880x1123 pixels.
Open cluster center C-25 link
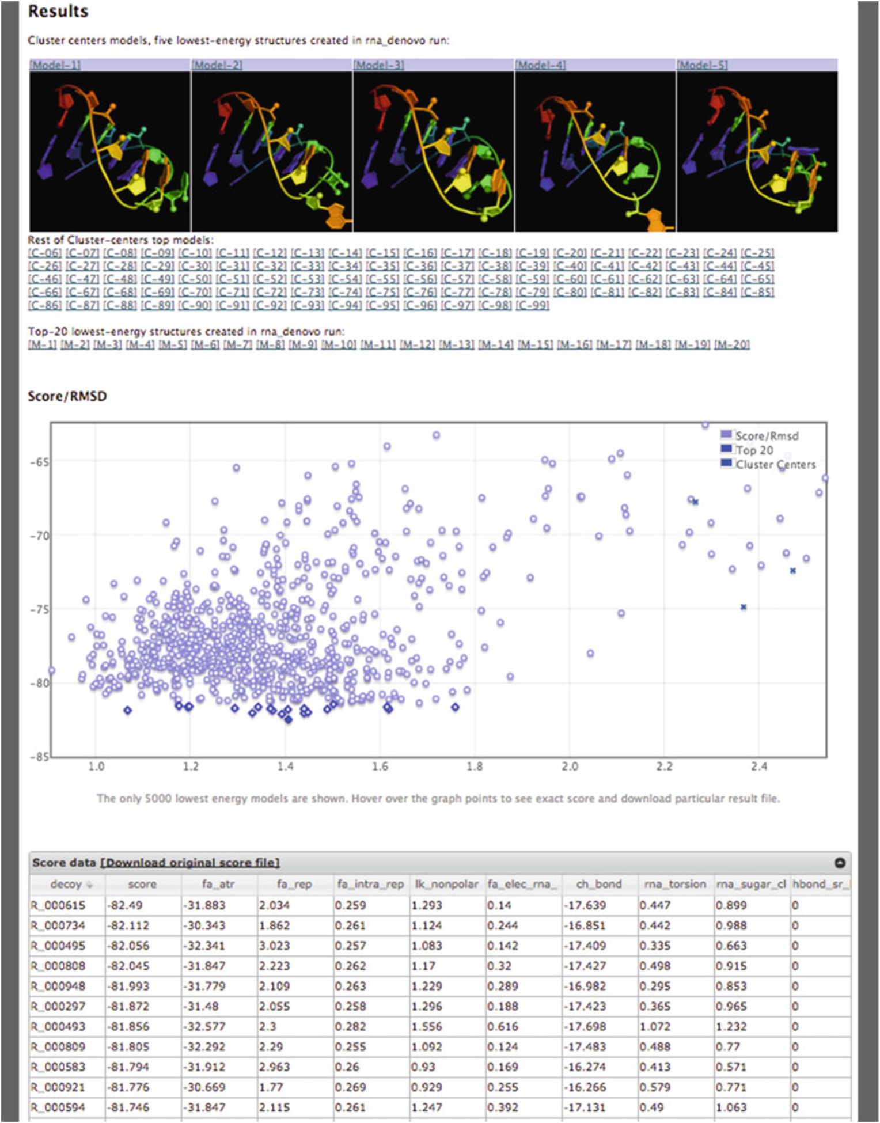click(x=757, y=253)
